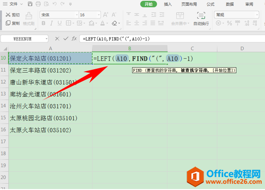Viewport: 265px width, 190px height.
Task: Click the center horizontally icon
Action: point(137,23)
